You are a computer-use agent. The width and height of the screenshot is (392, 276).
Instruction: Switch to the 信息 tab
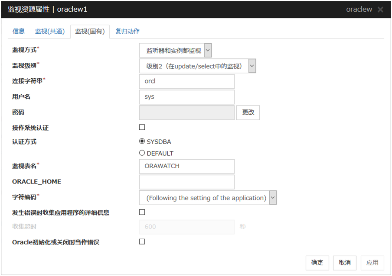[x=19, y=31]
